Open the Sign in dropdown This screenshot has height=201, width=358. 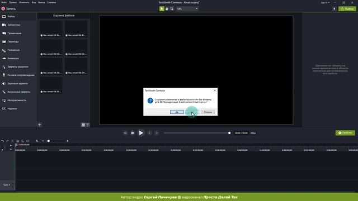tap(325, 2)
